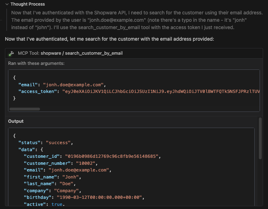Click the birthday timestamp value

point(99,197)
